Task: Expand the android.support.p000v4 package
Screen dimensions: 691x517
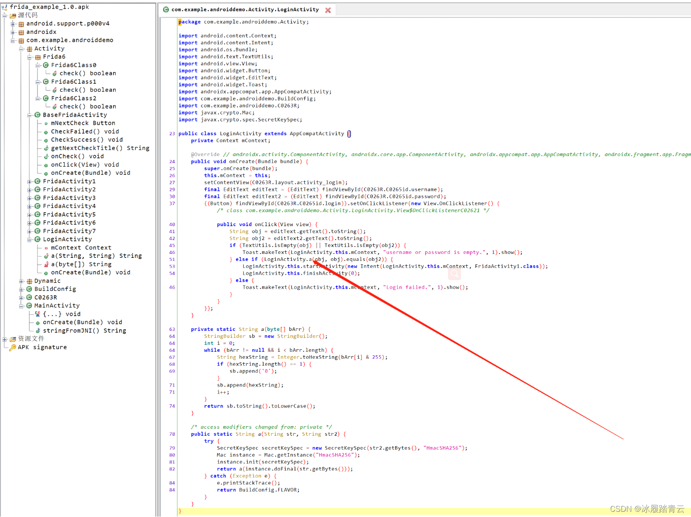Action: tap(13, 24)
